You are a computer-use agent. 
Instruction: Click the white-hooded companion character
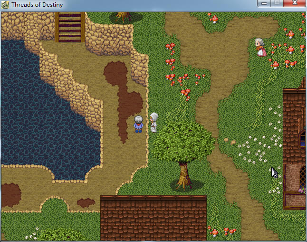[154, 122]
